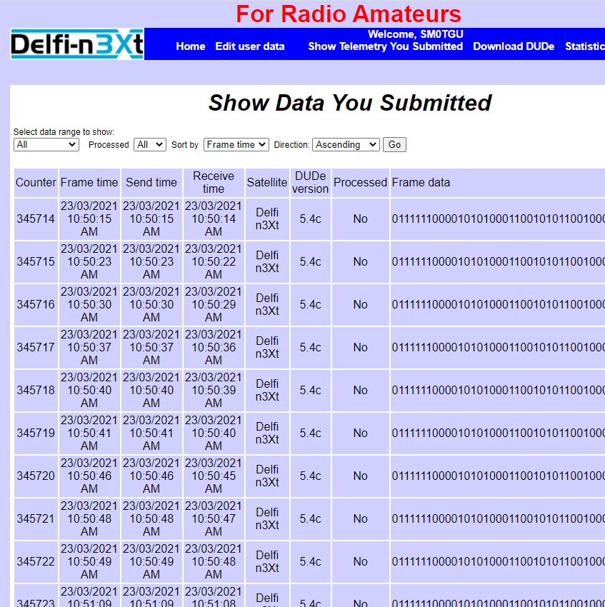Image resolution: width=605 pixels, height=607 pixels.
Task: Select counter cell 345716
Action: (x=36, y=305)
